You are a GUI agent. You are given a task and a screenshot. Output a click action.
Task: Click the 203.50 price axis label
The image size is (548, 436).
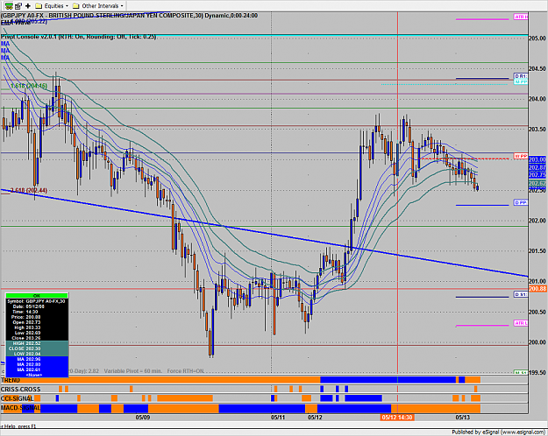pyautogui.click(x=537, y=130)
